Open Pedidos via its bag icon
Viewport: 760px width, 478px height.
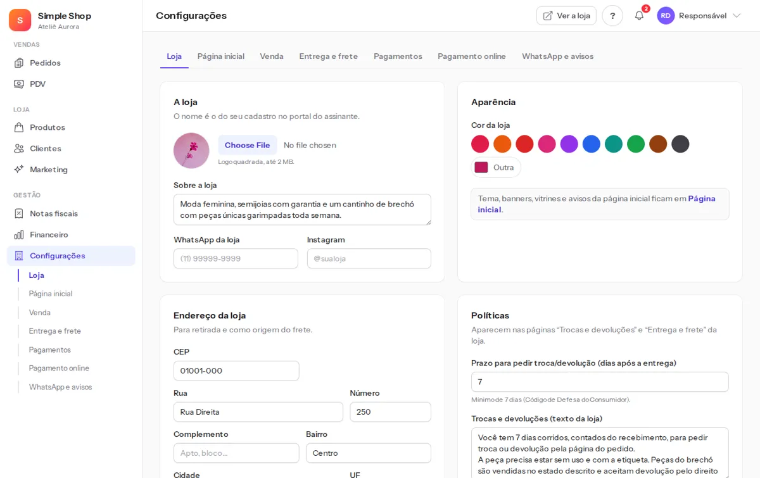19,63
